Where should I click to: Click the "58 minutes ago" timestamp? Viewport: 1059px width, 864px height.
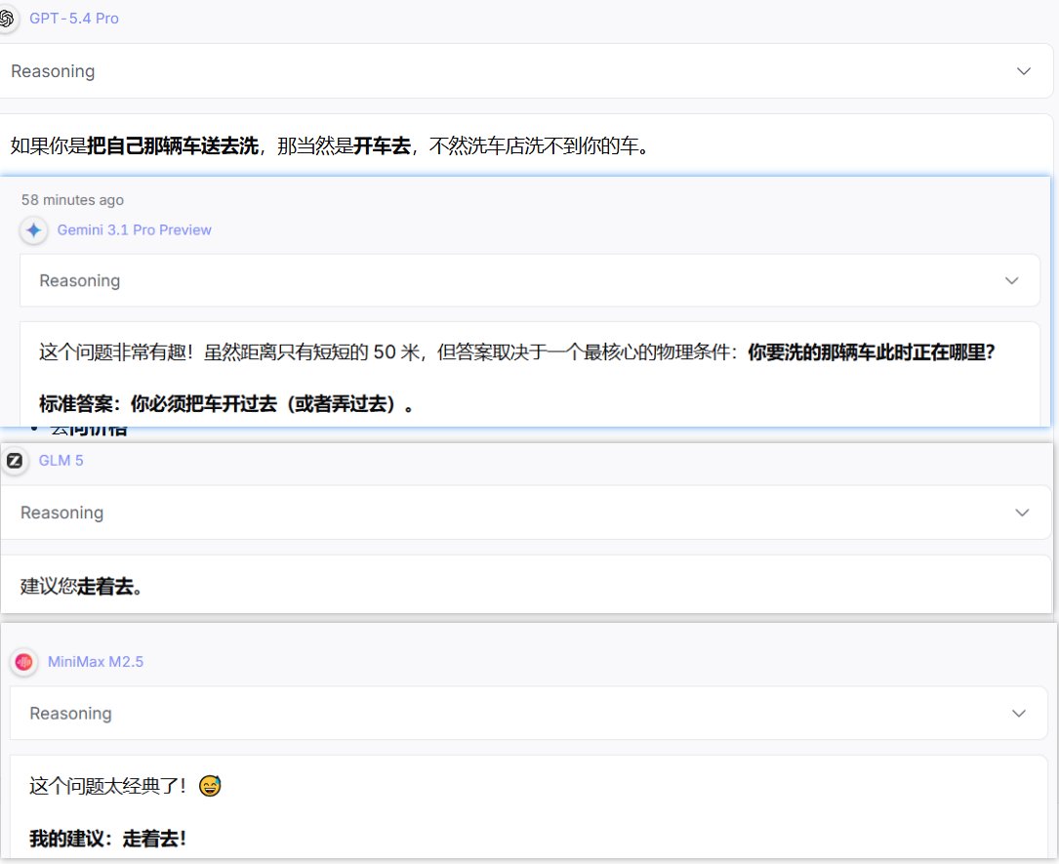coord(72,200)
